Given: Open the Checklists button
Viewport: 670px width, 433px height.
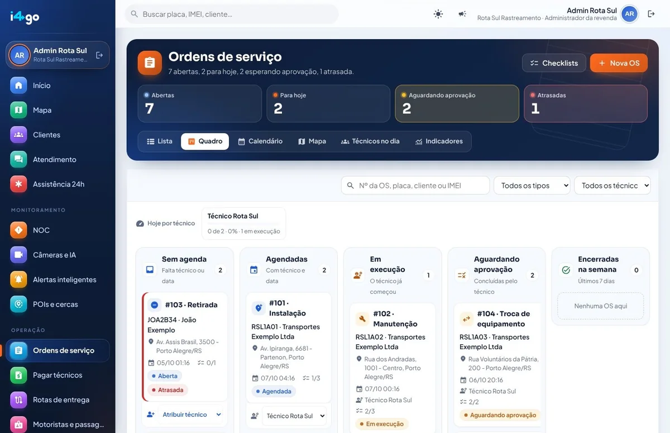Looking at the screenshot, I should click(554, 63).
